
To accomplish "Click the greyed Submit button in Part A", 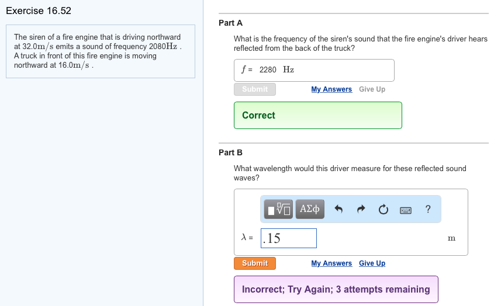I will tap(255, 89).
